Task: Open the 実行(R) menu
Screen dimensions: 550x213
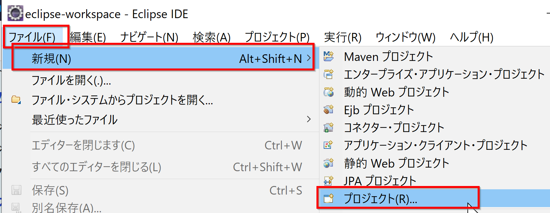Action: click(343, 37)
